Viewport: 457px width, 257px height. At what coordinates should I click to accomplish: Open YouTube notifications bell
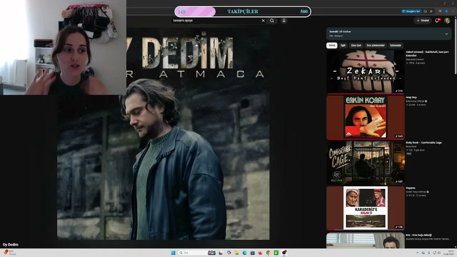pyautogui.click(x=437, y=21)
